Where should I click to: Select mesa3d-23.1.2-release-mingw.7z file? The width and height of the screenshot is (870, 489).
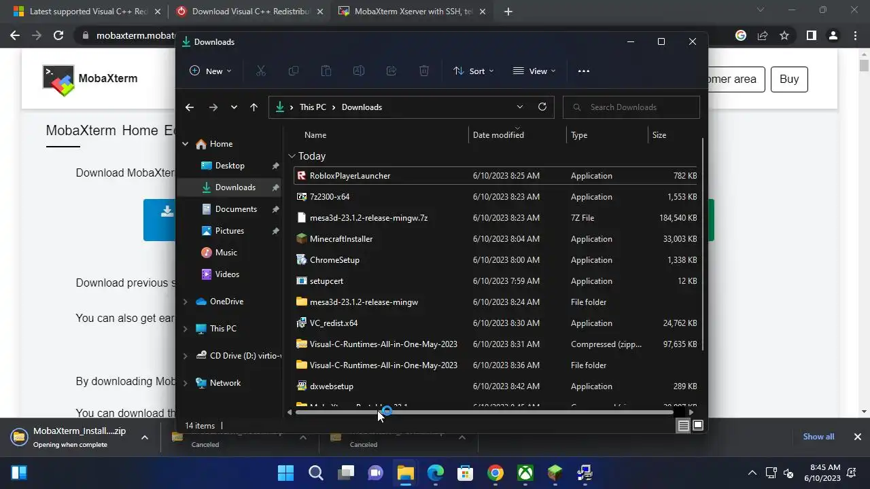point(495,218)
